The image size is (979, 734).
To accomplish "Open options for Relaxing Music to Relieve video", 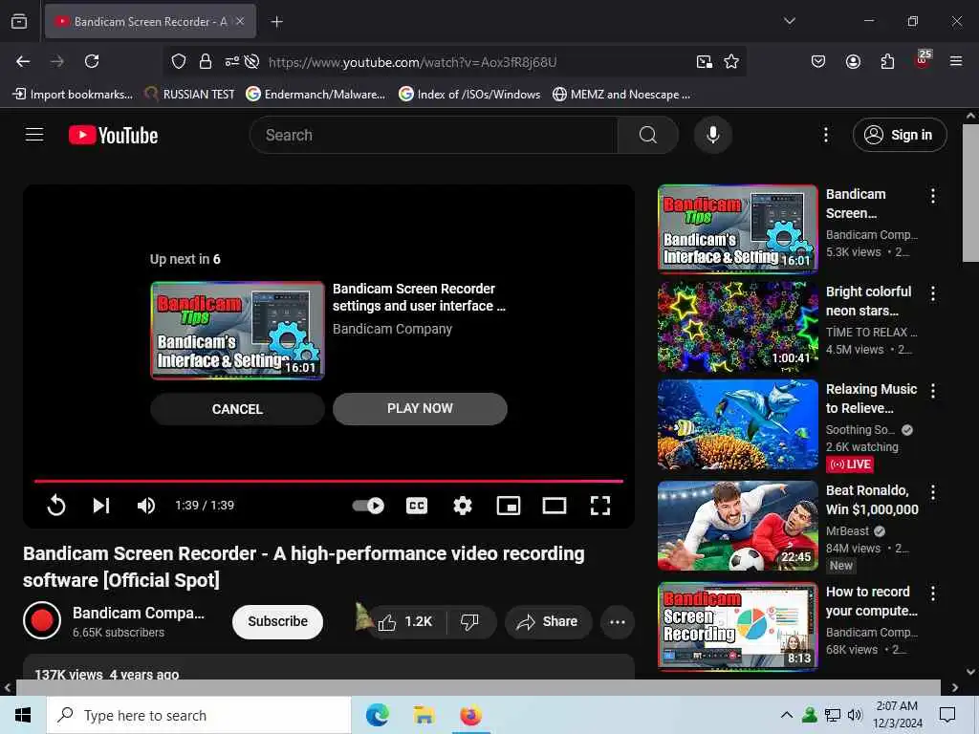I will tap(933, 391).
